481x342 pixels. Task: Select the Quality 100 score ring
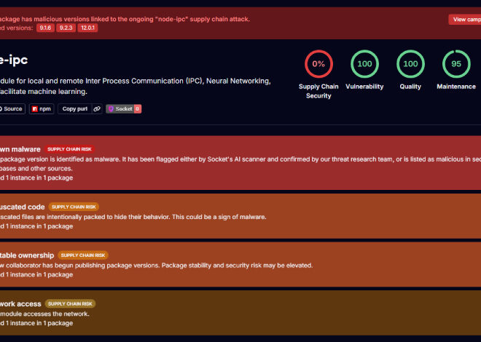410,64
